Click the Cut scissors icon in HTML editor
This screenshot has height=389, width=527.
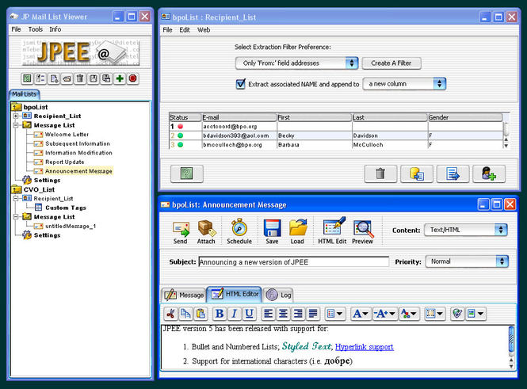[x=170, y=314]
